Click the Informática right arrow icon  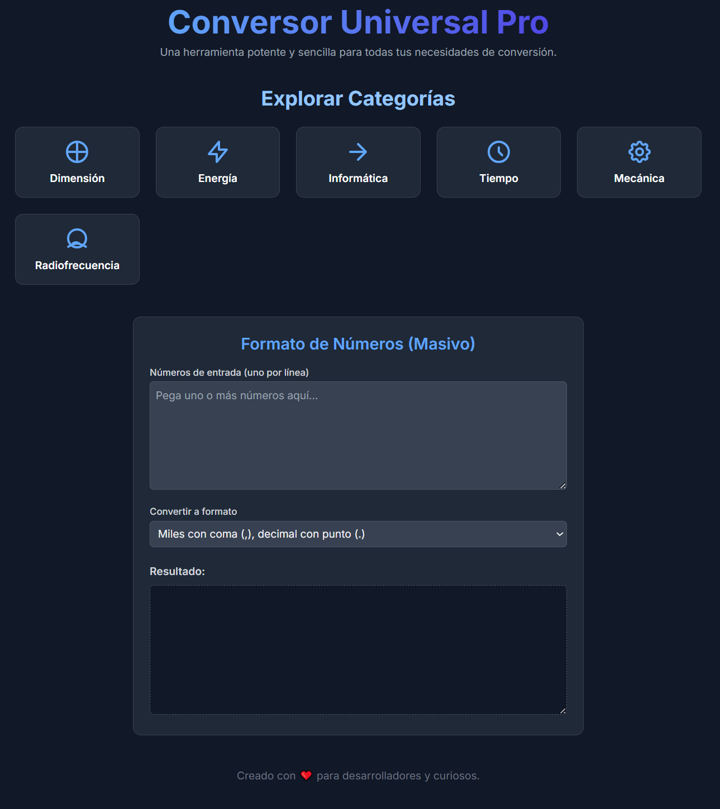pyautogui.click(x=358, y=152)
